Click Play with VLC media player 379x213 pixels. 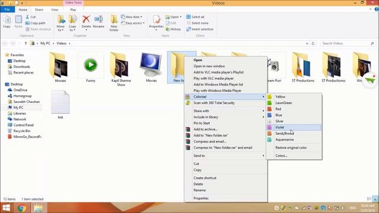[226, 79]
